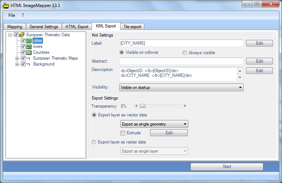
Task: Click into the Label input field
Action: (181, 43)
